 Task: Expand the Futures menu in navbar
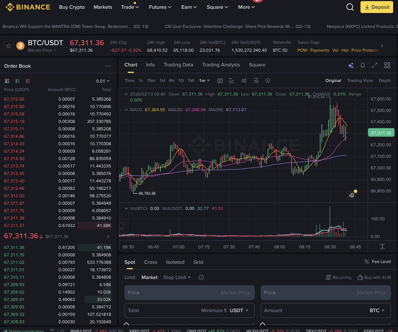(x=160, y=7)
